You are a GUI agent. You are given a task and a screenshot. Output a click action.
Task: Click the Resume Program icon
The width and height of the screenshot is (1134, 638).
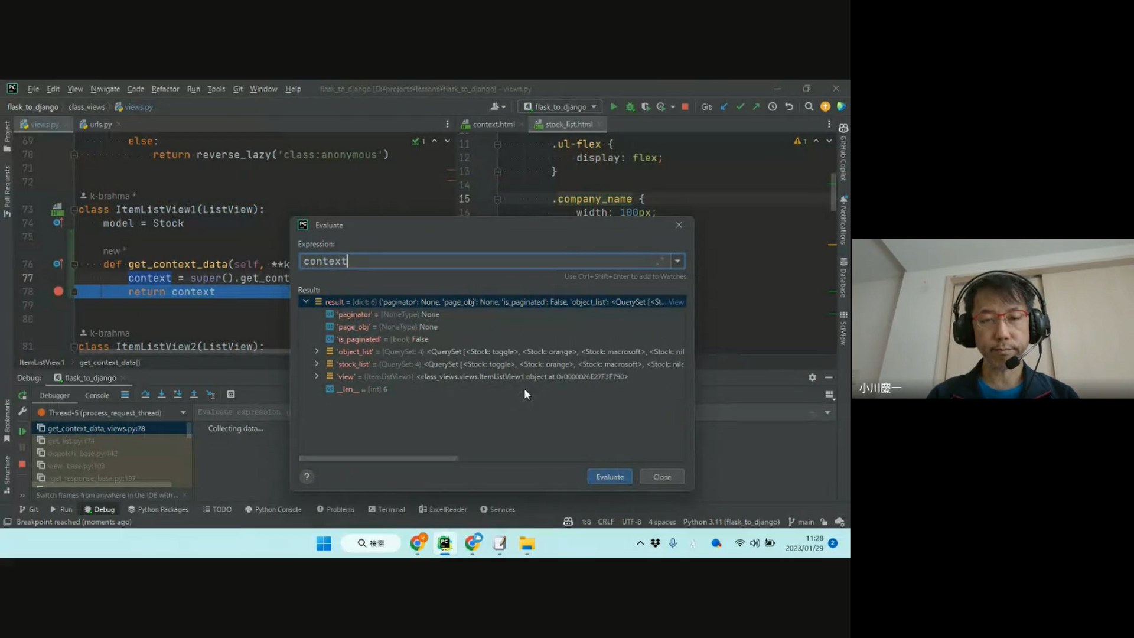[x=22, y=431]
